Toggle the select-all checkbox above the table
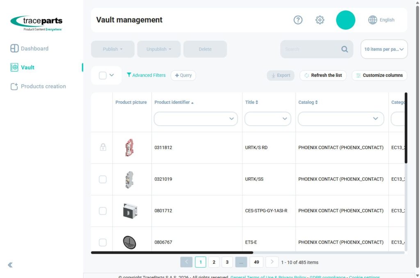420x278 pixels. (103, 75)
